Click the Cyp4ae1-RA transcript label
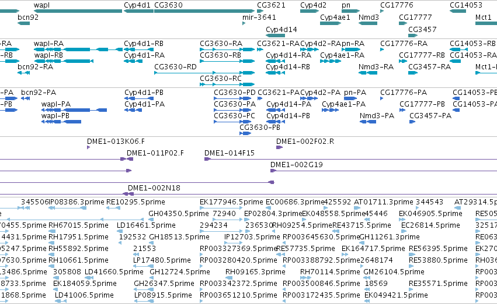This screenshot has width=497, height=304. (342, 55)
